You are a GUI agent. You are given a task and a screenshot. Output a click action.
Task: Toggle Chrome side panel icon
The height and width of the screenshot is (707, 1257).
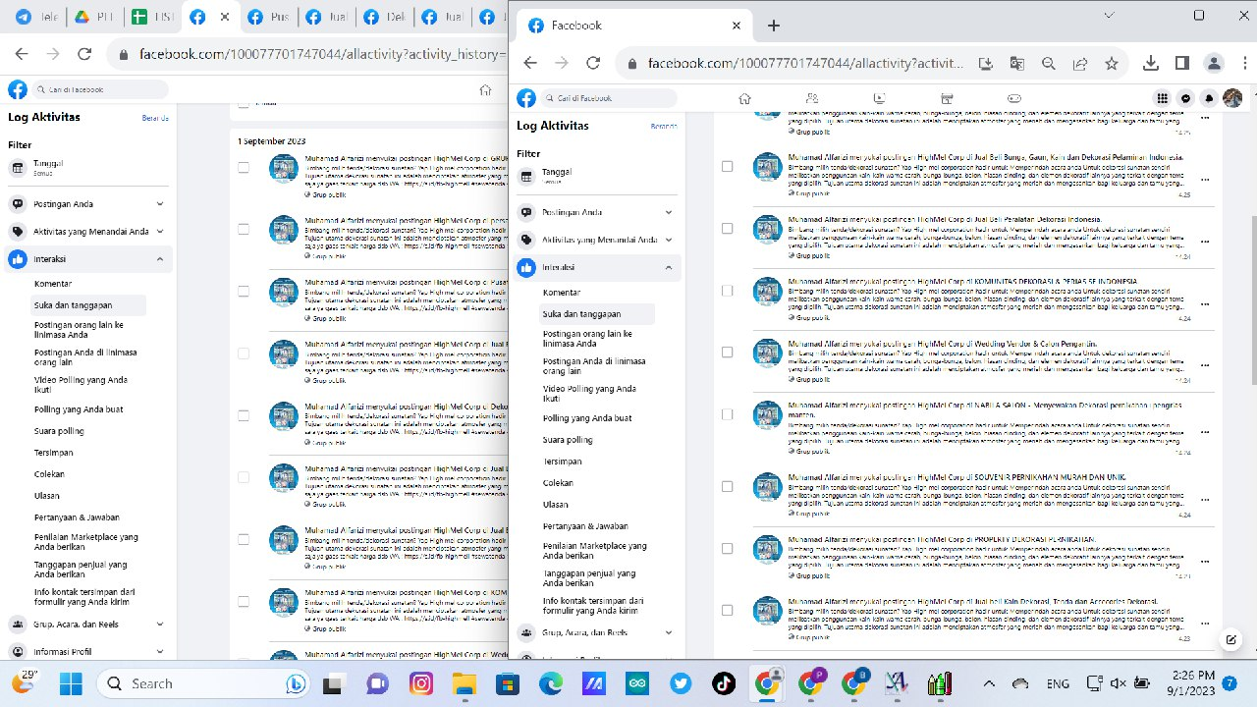click(1182, 63)
